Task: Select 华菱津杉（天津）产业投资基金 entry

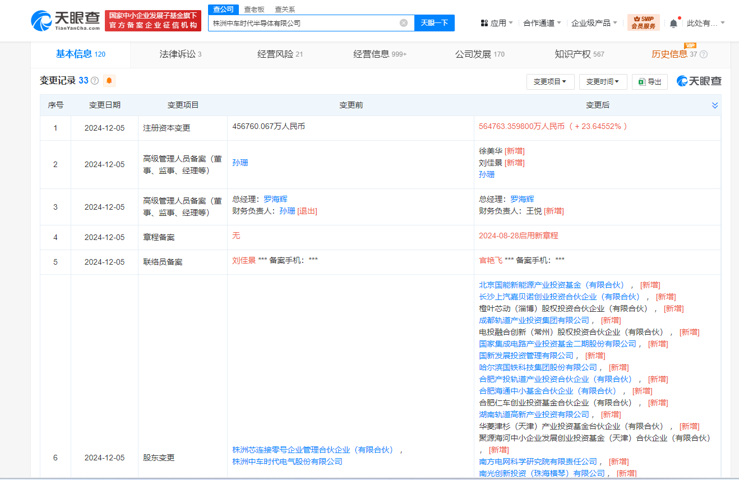Action: [x=571, y=426]
